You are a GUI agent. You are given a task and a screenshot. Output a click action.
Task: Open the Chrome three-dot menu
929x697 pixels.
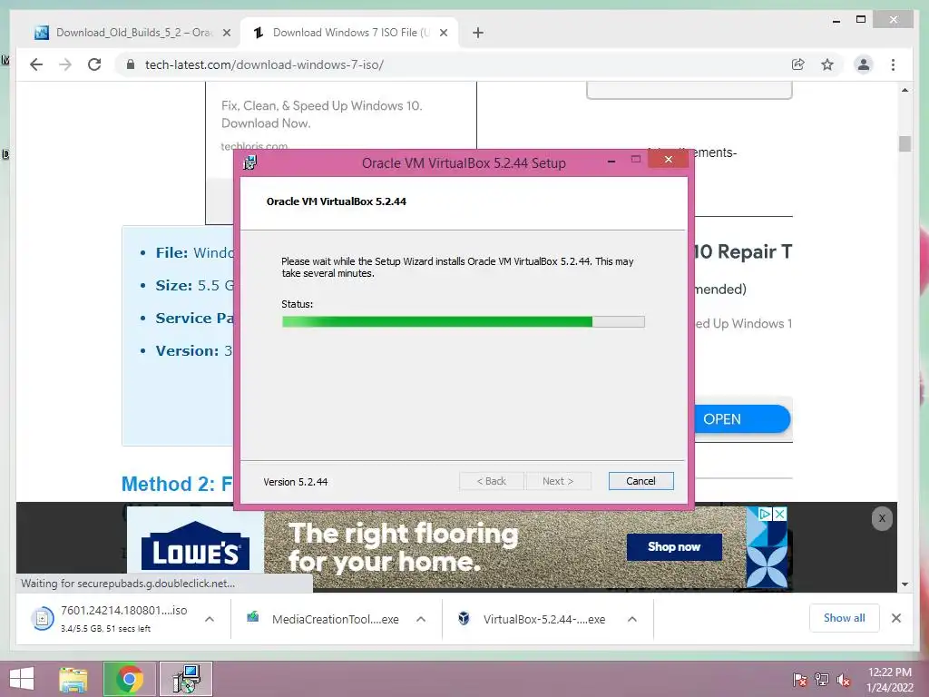point(893,64)
